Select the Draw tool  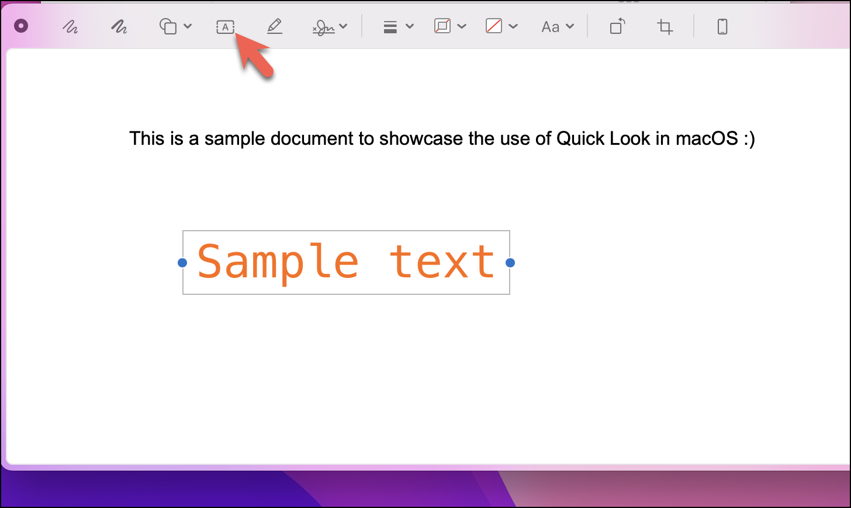[119, 27]
